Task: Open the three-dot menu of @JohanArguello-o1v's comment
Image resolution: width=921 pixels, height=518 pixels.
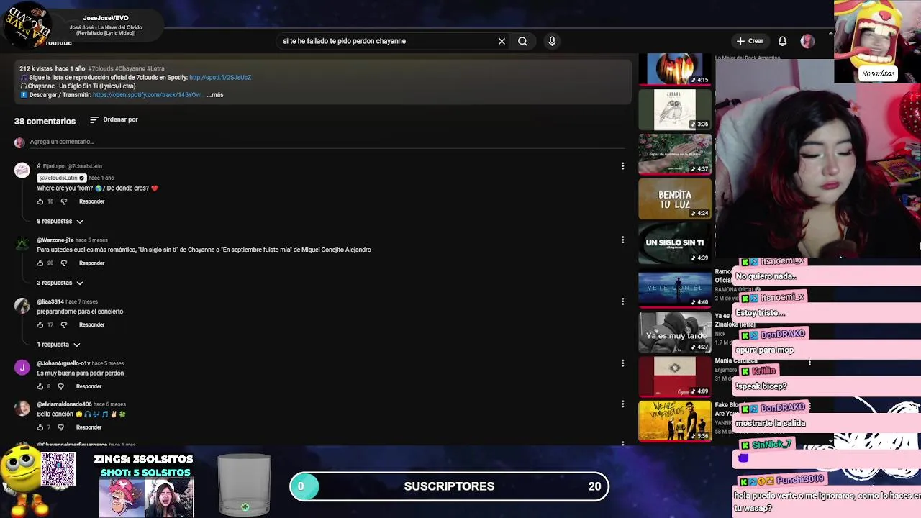Action: (622, 363)
